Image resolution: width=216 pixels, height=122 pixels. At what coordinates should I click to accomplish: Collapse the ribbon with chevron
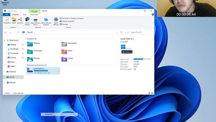click(150, 15)
